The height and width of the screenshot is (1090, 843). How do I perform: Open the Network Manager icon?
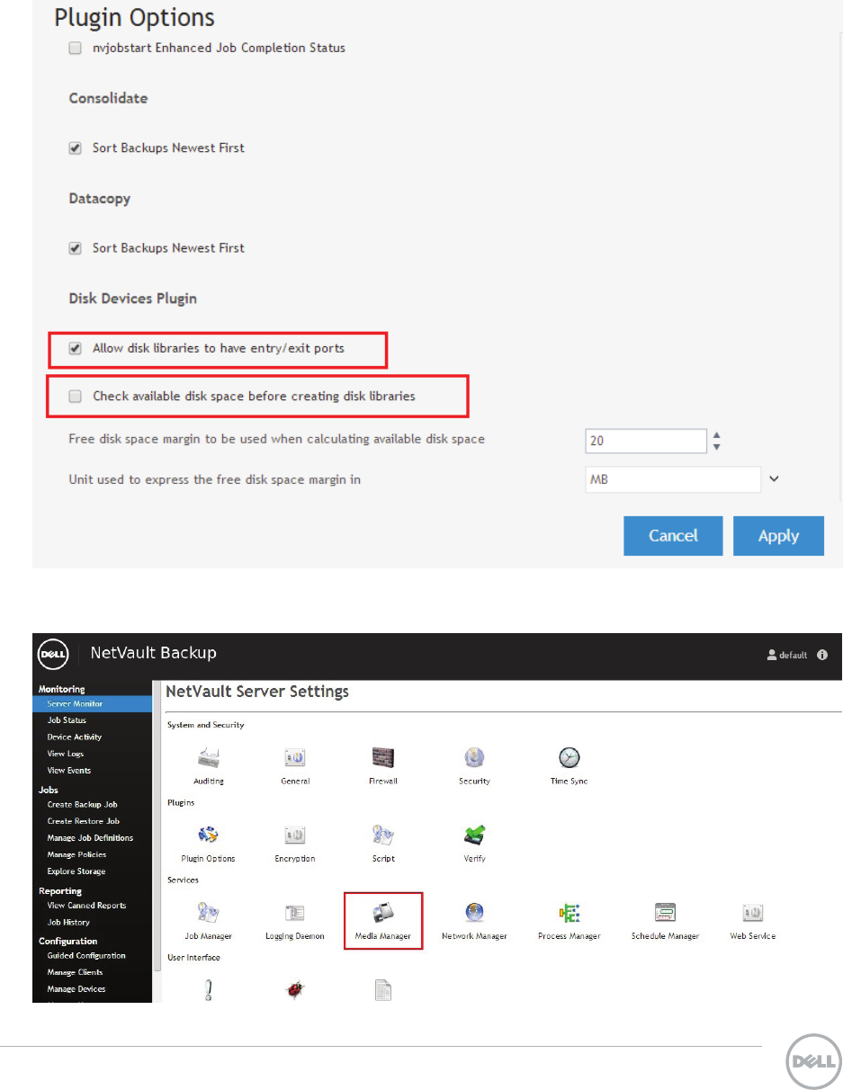[x=474, y=913]
